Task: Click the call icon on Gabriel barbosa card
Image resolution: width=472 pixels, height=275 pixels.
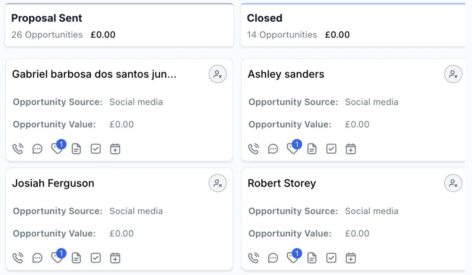Action: (18, 149)
